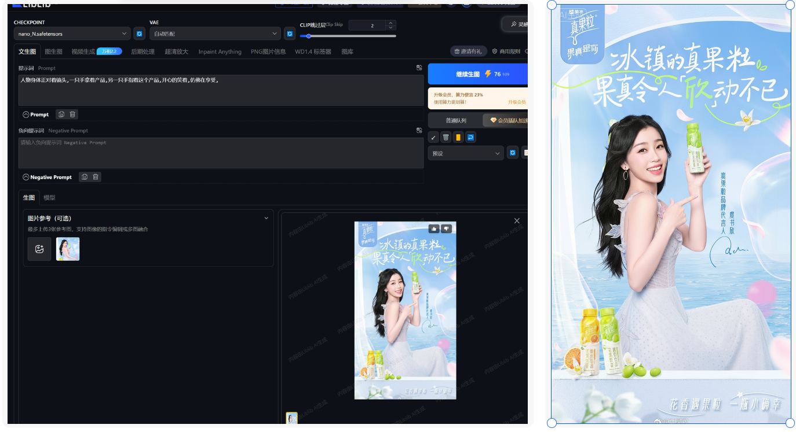The height and width of the screenshot is (432, 796).
Task: Click the add reference image icon
Action: (x=39, y=249)
